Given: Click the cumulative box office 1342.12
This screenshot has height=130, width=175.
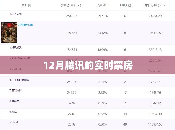Looking at the screenshot, I should [x=155, y=103].
